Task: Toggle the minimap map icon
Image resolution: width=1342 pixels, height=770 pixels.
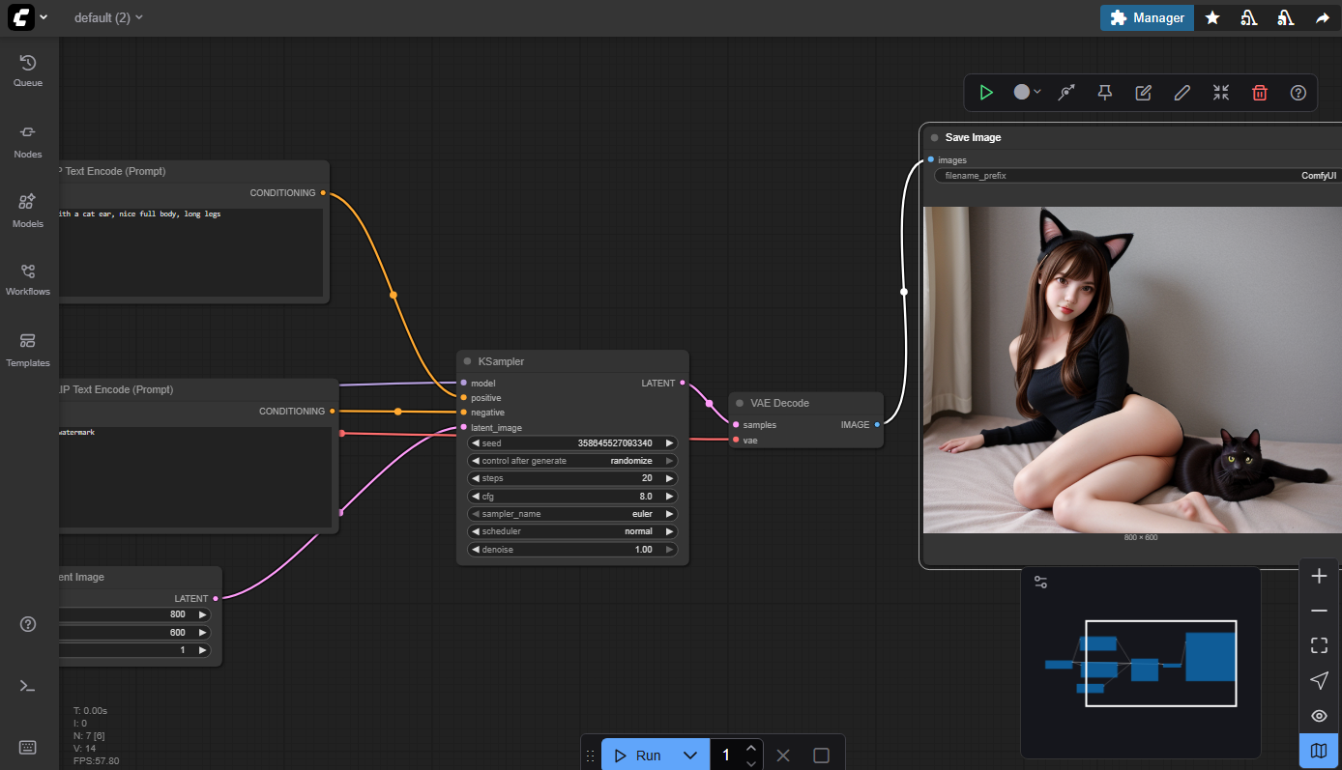Action: [1319, 751]
